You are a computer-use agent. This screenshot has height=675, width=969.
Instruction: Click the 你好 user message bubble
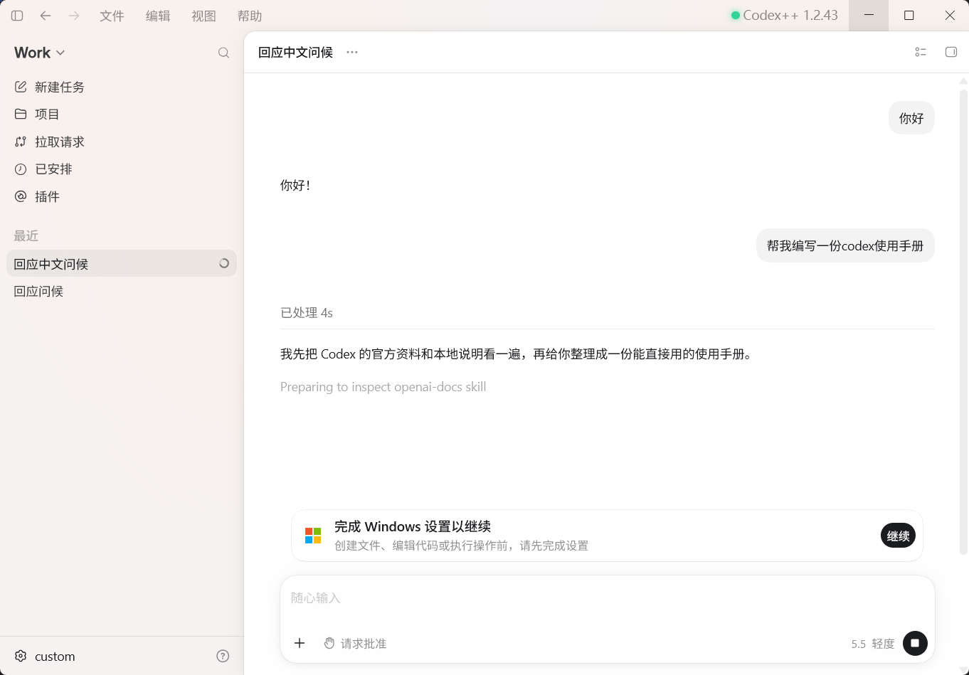(911, 118)
